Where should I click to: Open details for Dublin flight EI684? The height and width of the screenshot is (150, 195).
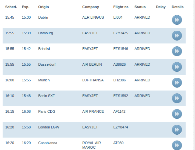coord(177,20)
